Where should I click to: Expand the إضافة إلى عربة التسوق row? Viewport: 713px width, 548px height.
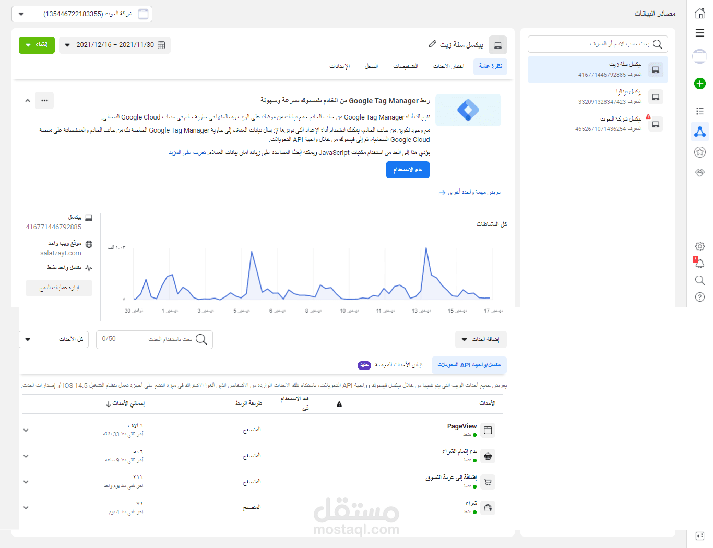coord(26,482)
